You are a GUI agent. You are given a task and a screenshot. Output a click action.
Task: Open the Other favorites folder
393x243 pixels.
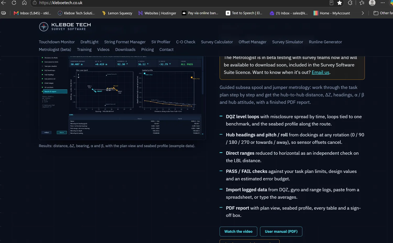click(x=383, y=13)
